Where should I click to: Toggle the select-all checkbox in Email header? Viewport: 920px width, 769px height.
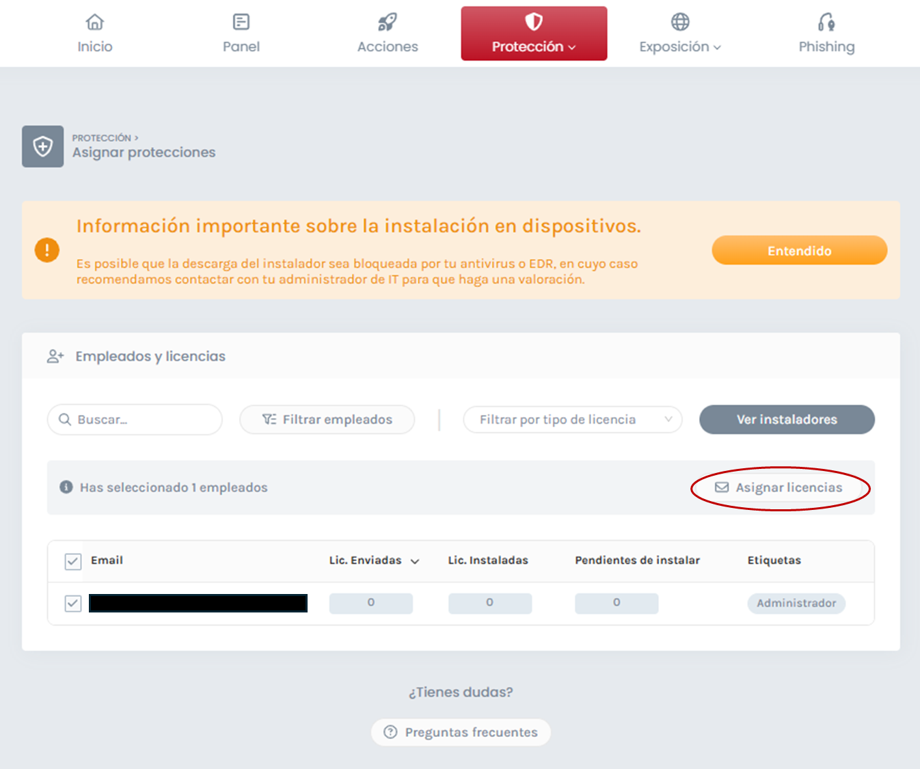(73, 561)
